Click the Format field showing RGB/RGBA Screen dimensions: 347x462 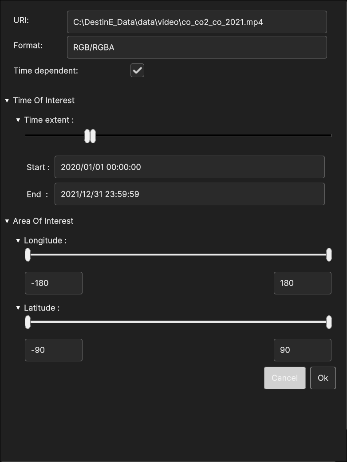[197, 47]
